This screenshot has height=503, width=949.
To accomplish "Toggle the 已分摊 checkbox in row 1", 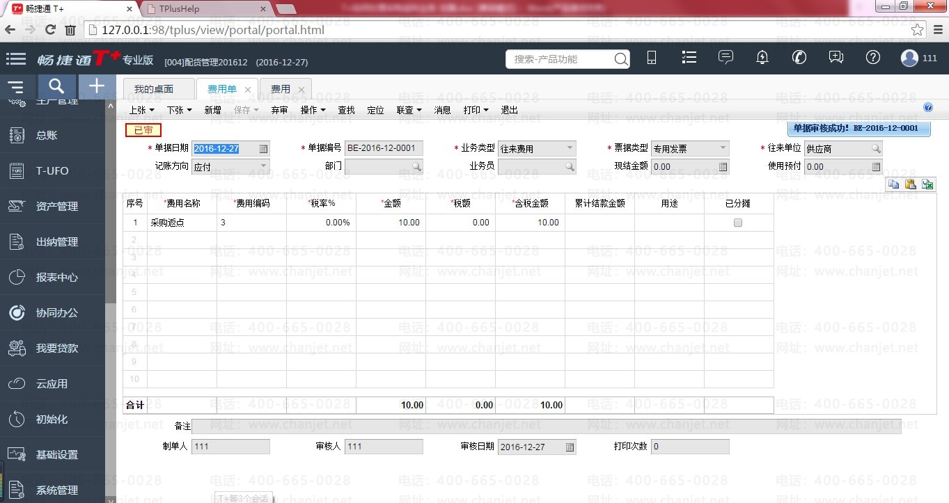I will 738,223.
